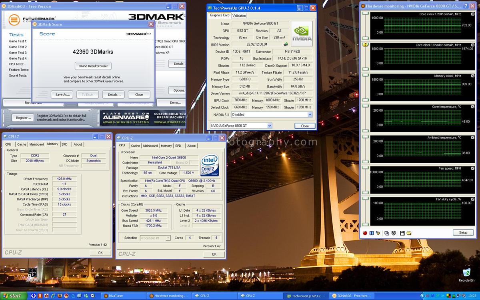Click the GPU-Z Name field showing GeForce 8800 GT
480x300 pixels.
pyautogui.click(x=260, y=24)
